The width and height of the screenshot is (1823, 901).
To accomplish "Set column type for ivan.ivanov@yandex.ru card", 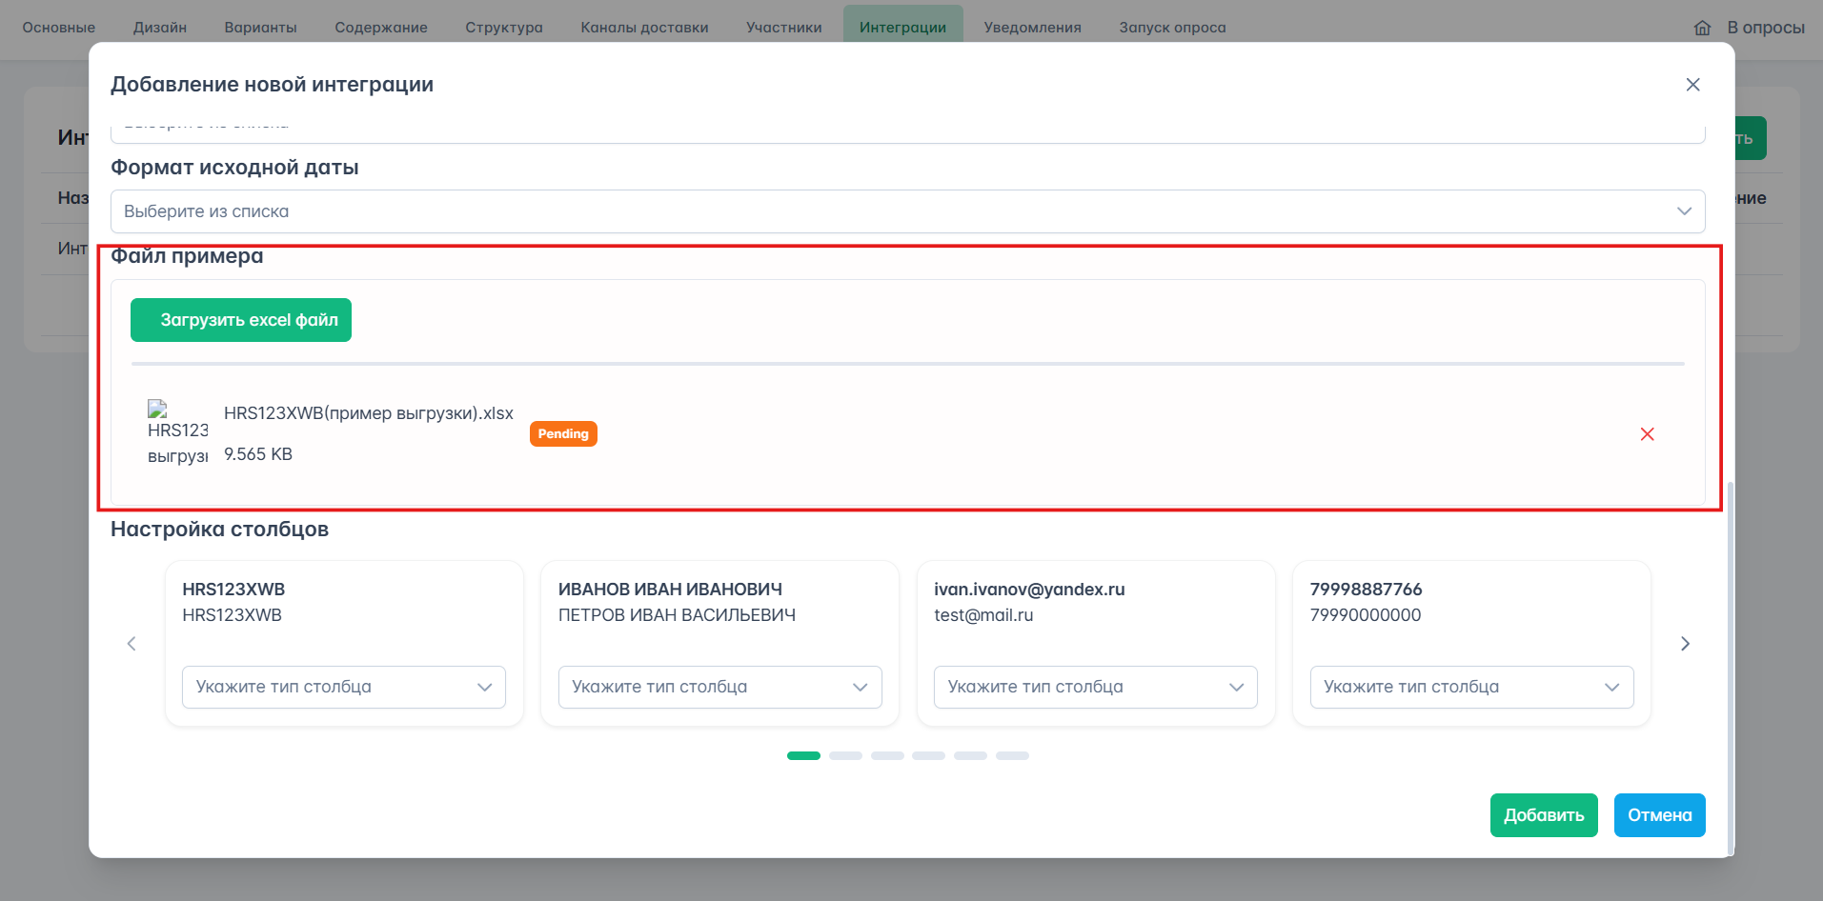I will [1095, 687].
